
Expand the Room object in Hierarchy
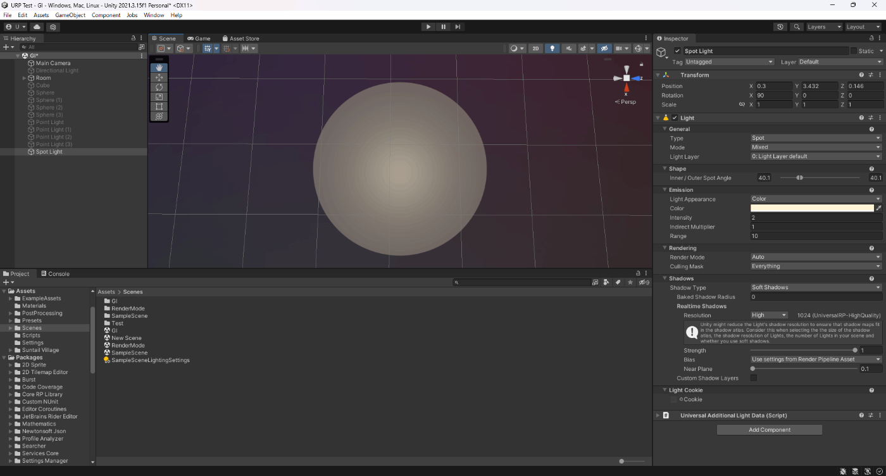pyautogui.click(x=25, y=78)
